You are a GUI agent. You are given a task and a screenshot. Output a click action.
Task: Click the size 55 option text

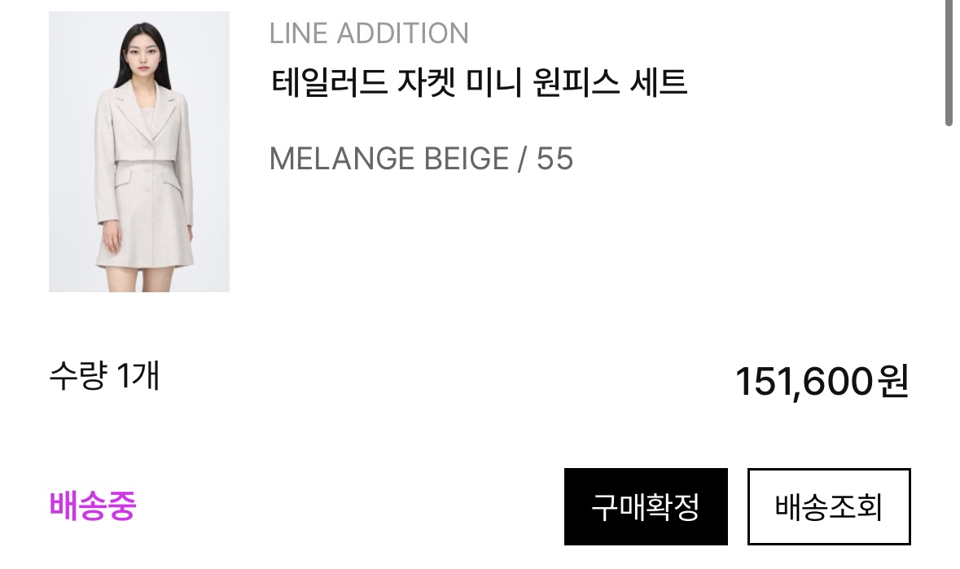[555, 159]
